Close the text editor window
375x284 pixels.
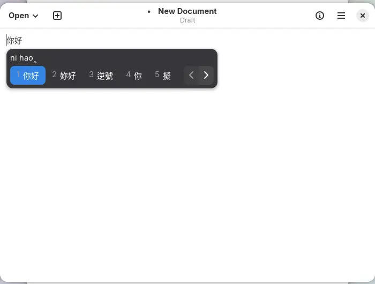363,16
